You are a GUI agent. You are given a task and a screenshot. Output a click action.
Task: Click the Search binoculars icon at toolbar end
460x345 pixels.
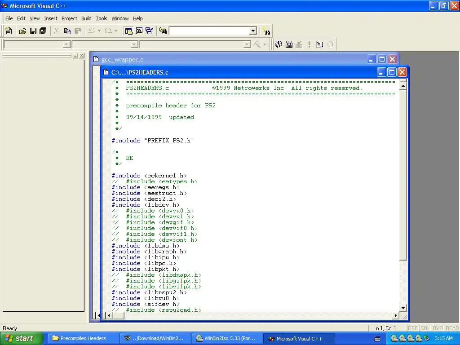tap(266, 31)
